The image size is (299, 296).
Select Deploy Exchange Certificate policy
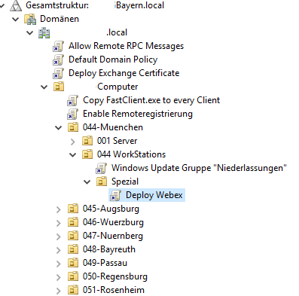pyautogui.click(x=124, y=73)
